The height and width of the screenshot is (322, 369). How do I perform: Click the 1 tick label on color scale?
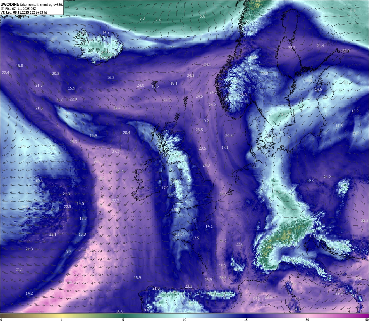62,320
